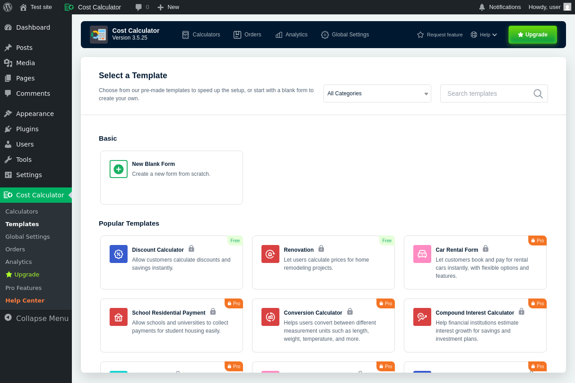Open Global Settings submenu link in sidebar

(x=27, y=236)
